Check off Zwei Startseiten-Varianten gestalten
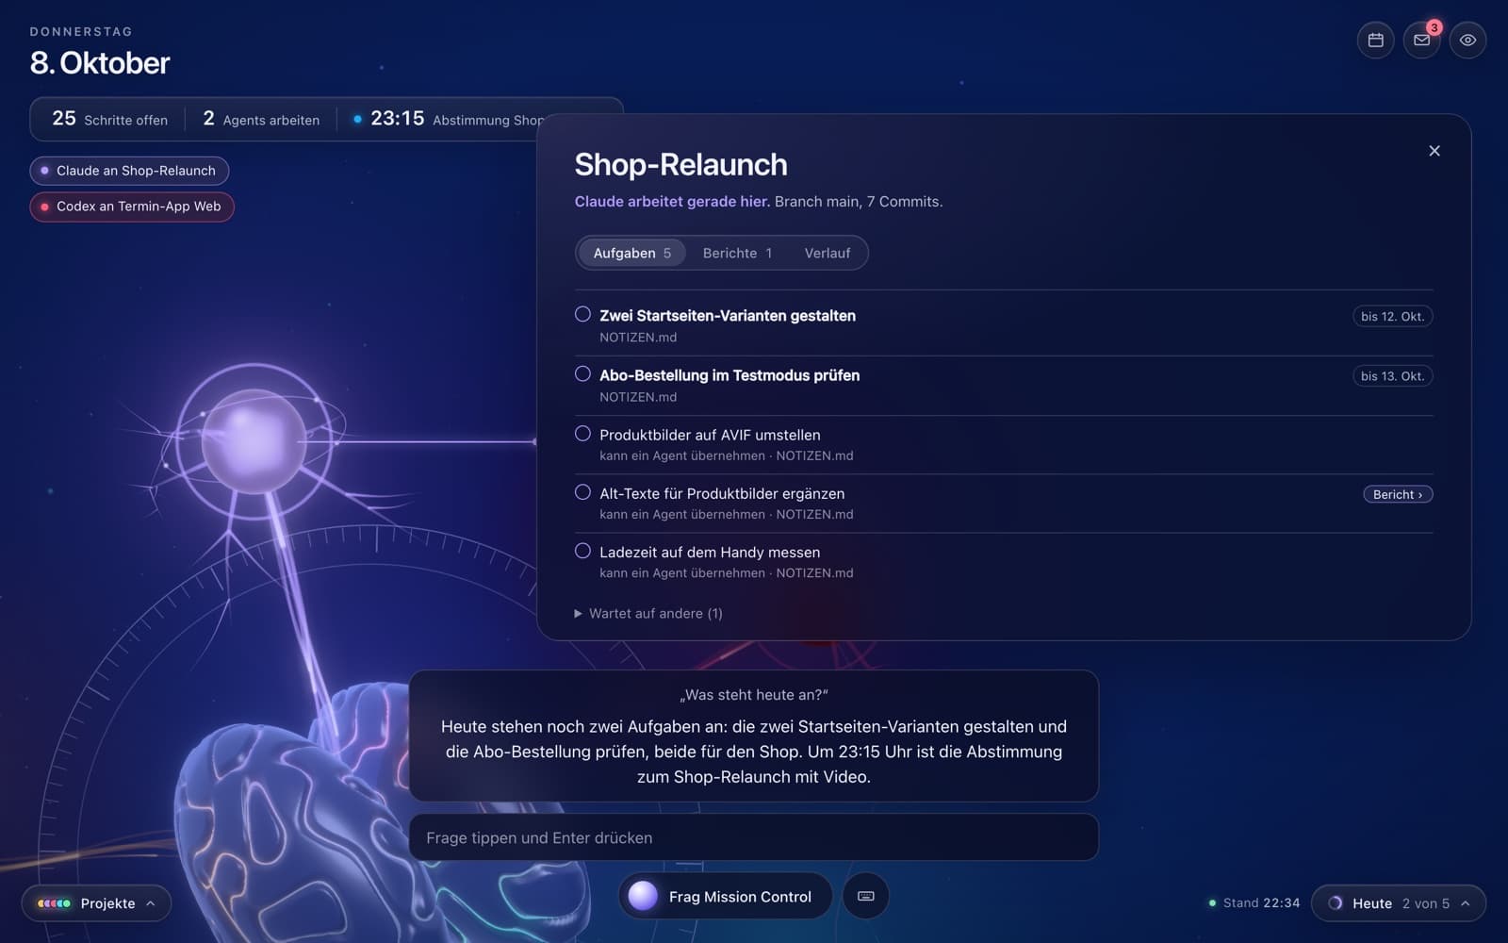The height and width of the screenshot is (943, 1508). (582, 314)
